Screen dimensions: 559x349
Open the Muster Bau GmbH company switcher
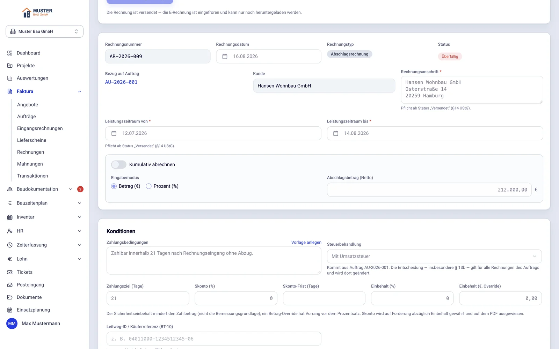[44, 31]
